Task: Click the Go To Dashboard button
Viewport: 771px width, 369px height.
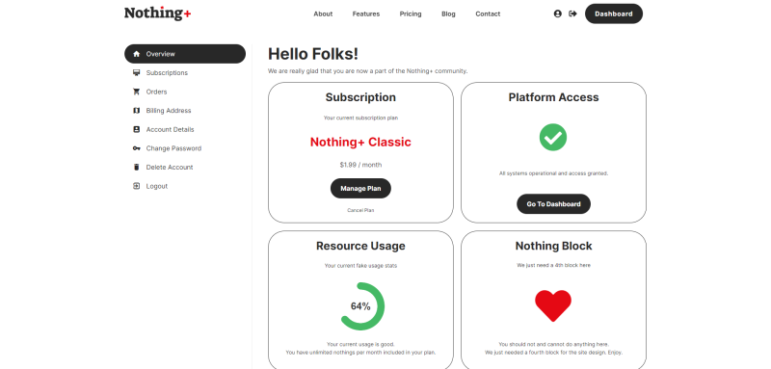Action: point(553,204)
